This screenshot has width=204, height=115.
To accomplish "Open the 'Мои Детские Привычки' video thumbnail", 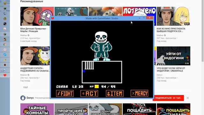I will tap(37, 16).
